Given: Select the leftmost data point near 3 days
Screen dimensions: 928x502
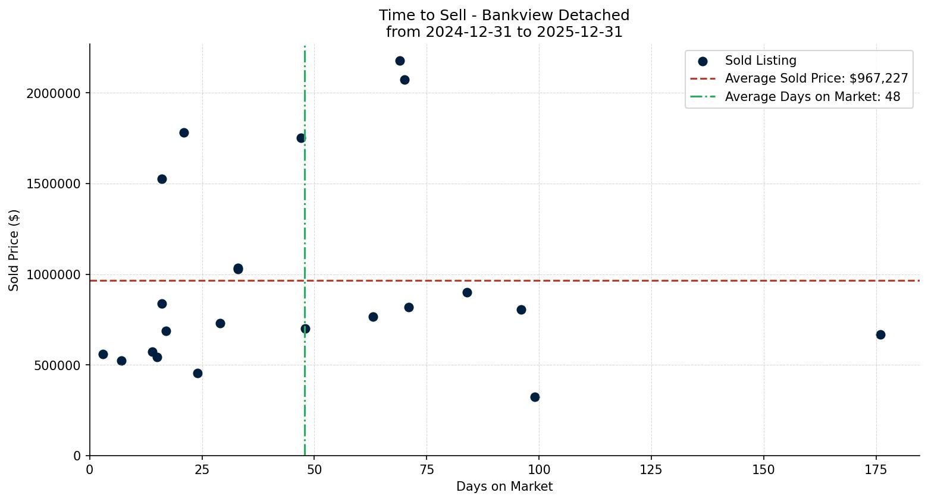Looking at the screenshot, I should [x=102, y=353].
